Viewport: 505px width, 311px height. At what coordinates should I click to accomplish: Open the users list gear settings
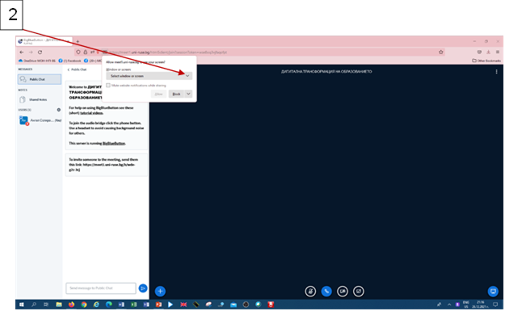[59, 110]
